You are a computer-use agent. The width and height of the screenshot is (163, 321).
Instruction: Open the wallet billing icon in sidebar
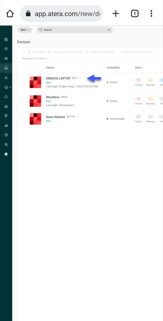point(6,135)
